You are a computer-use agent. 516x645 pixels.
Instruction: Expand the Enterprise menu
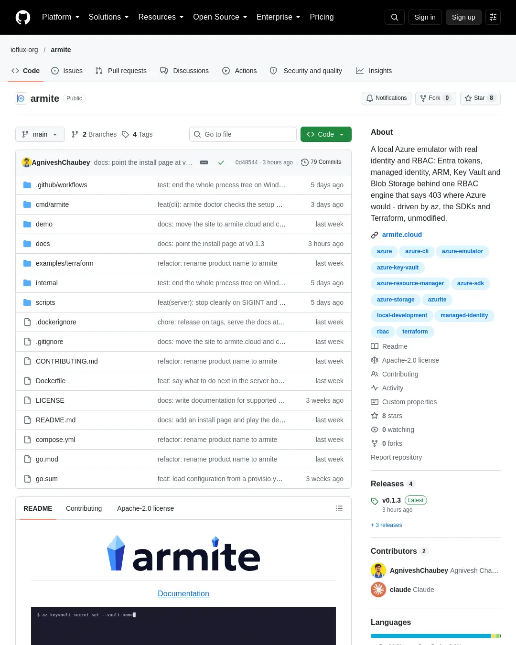click(279, 17)
